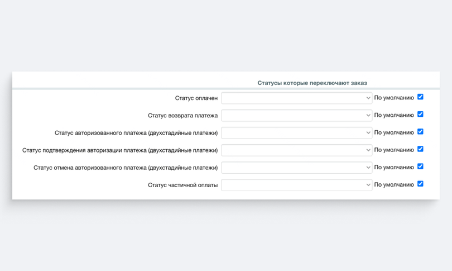Expand the "Статус возврата платежа" dropdown
Image resolution: width=452 pixels, height=271 pixels.
pos(297,116)
